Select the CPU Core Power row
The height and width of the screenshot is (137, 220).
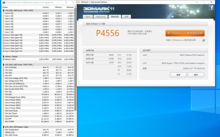coord(38,111)
